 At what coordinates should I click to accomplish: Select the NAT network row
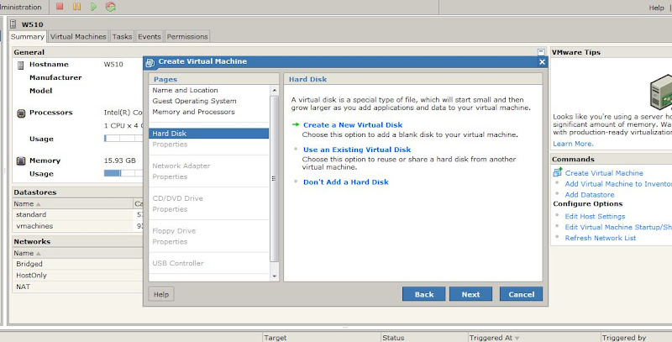(77, 287)
